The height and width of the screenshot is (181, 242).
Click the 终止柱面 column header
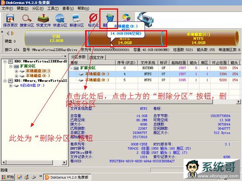[x=219, y=63]
